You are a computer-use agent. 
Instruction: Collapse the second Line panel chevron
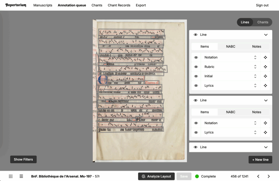click(x=266, y=100)
